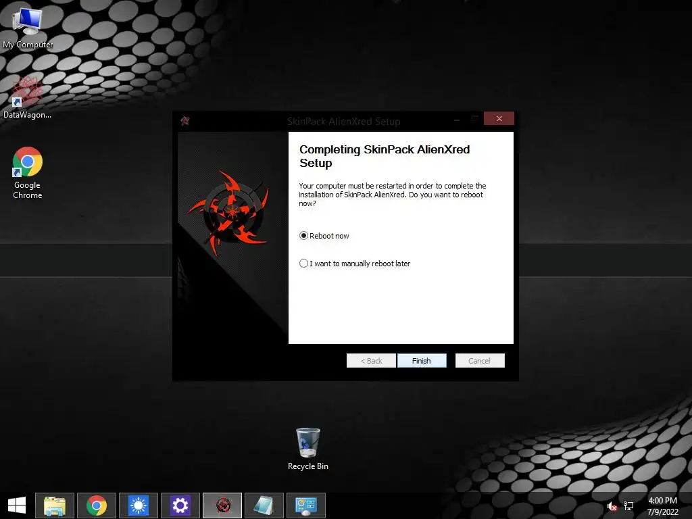
Task: Minimize the SkinPack setup window
Action: click(x=457, y=119)
